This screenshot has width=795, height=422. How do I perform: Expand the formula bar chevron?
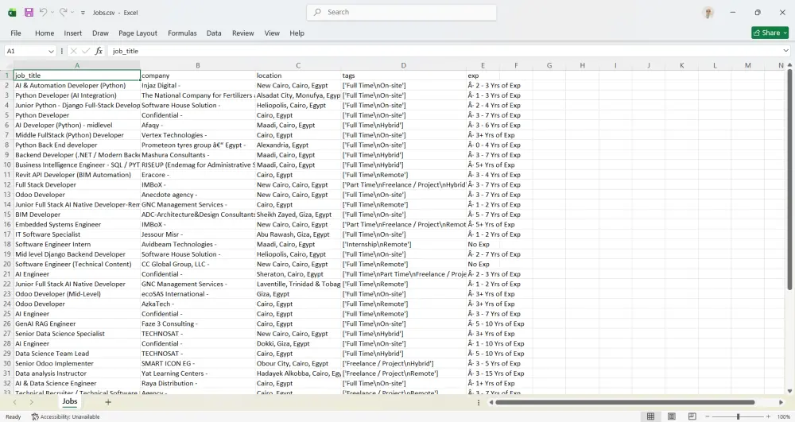click(785, 51)
